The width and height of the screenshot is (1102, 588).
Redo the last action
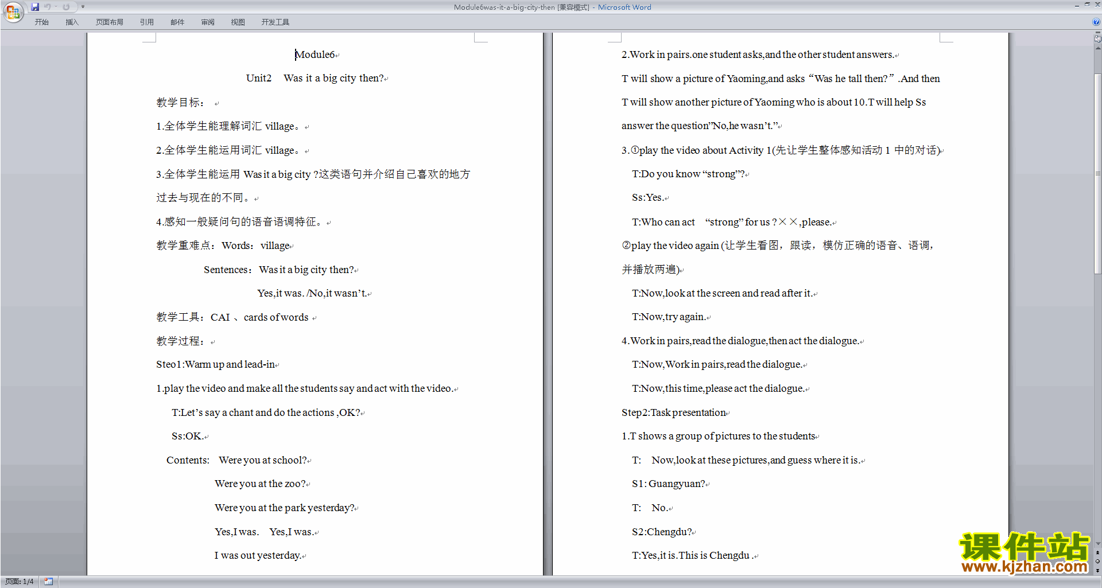[x=66, y=7]
